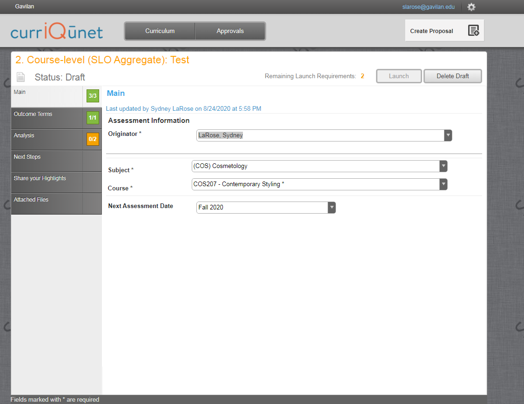
Task: Switch to the Approvals menu
Action: pos(230,31)
